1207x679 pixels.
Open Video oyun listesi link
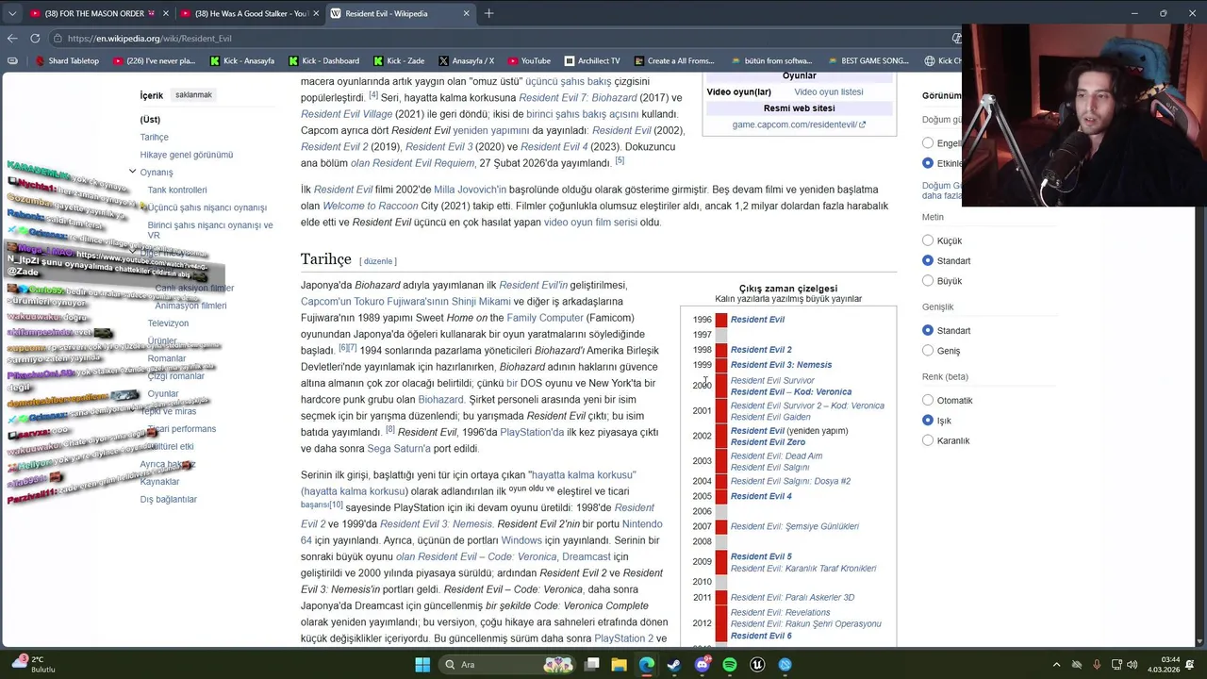828,91
